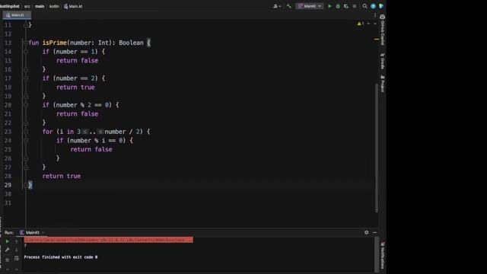This screenshot has height=274, width=487.
Task: Toggle soft-wrap in Run console
Action: 17,259
